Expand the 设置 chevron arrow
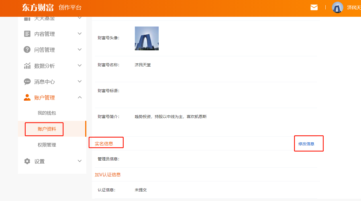361x201 pixels. [x=80, y=161]
